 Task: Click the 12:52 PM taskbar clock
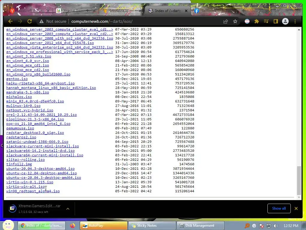(291, 226)
